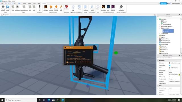The width and height of the screenshot is (182, 102).
Task: Click the BrickColor swatch value
Action: pos(169,63)
